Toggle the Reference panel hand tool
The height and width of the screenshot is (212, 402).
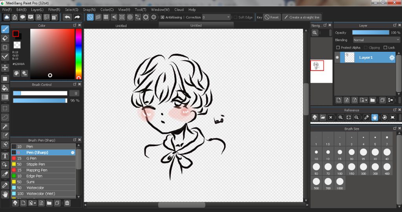pyautogui.click(x=375, y=117)
